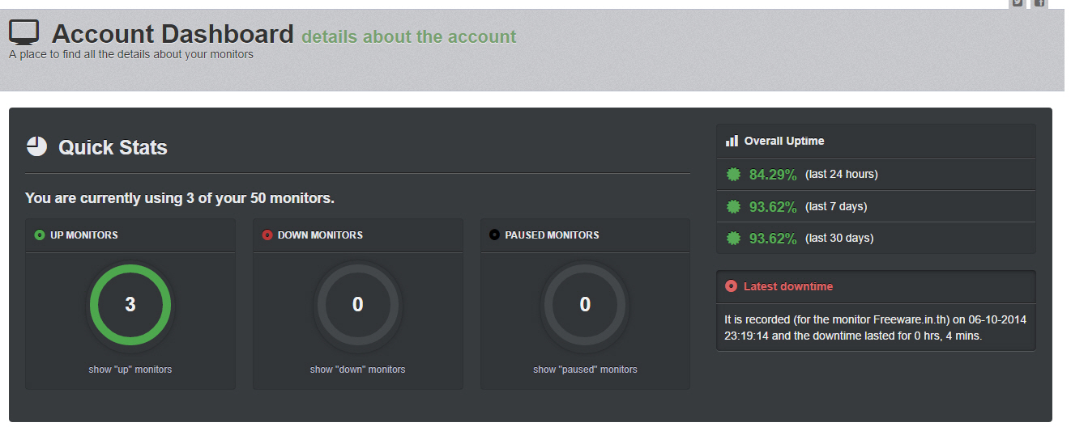Click the Overall Uptime bar chart icon
The image size is (1071, 431).
tap(732, 141)
